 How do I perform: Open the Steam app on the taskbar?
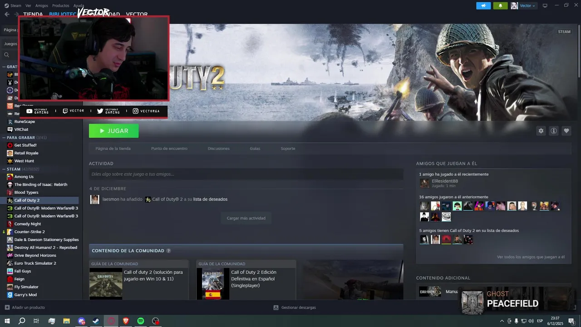(x=96, y=321)
